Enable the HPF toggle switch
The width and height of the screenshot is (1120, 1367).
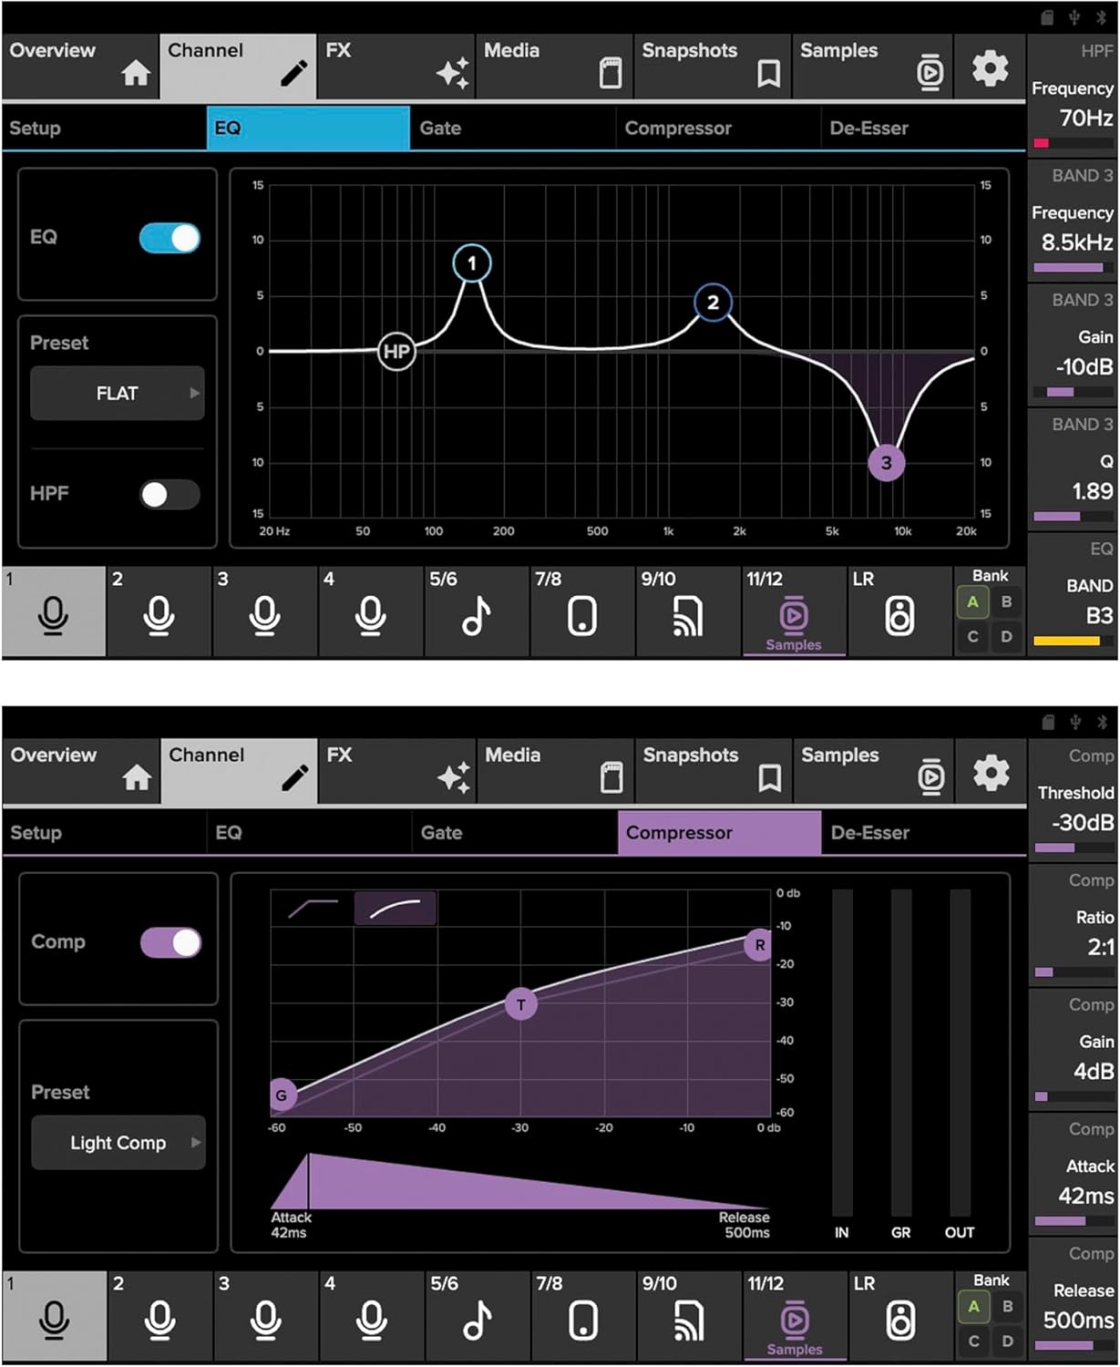tap(170, 495)
